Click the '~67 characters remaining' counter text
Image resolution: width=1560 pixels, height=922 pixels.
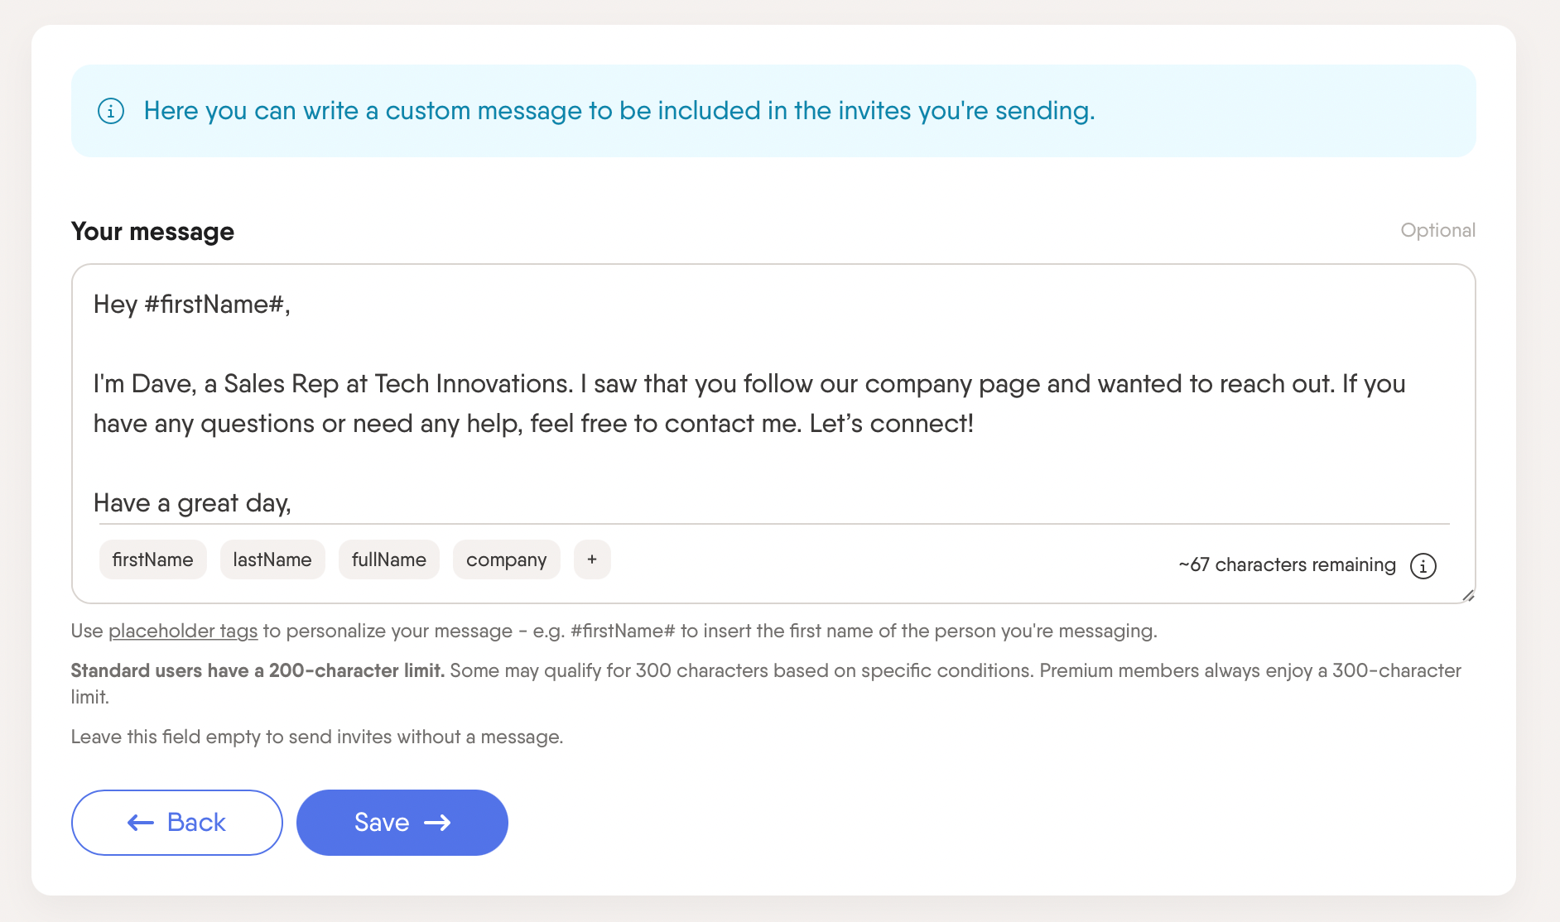tap(1287, 565)
